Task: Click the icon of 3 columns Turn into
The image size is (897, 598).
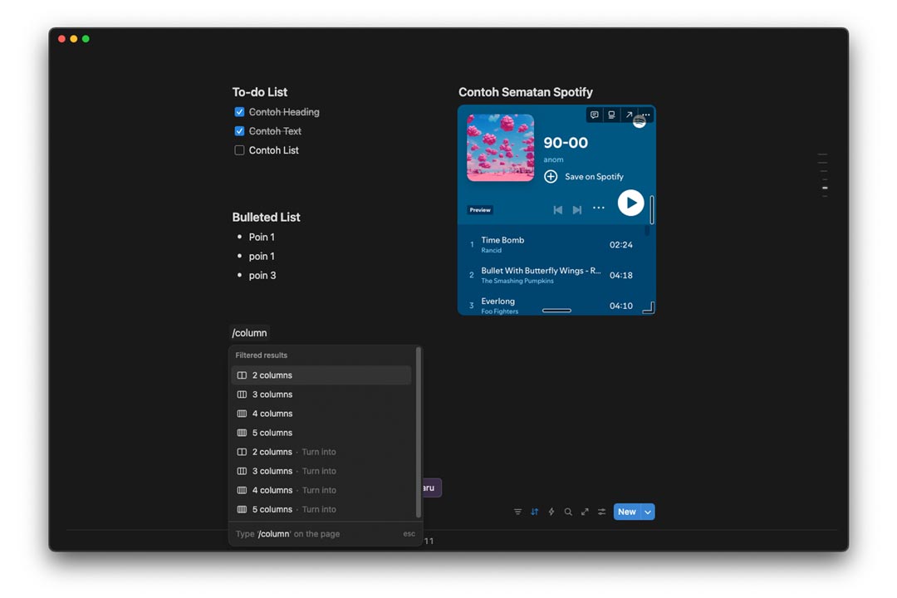Action: [242, 471]
